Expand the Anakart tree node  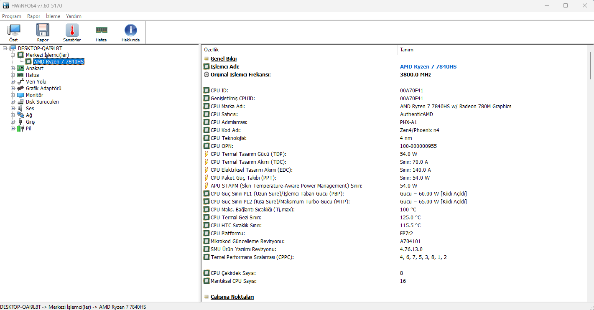13,68
